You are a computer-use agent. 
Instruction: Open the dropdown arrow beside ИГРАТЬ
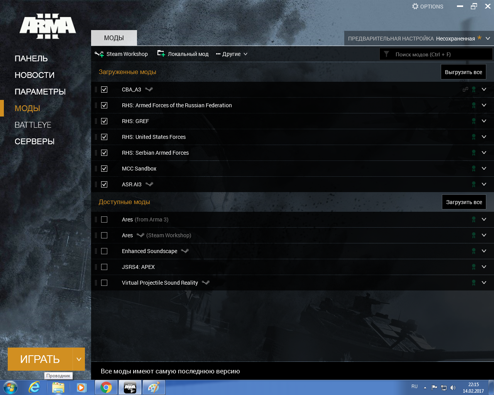point(79,359)
